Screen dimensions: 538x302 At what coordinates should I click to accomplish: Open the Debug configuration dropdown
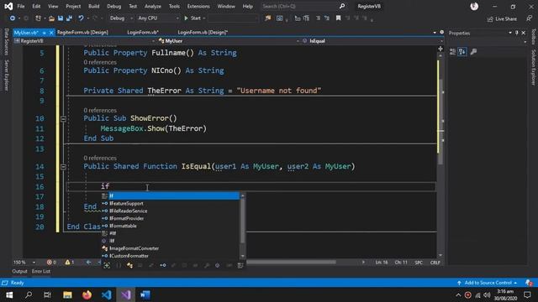pos(121,18)
